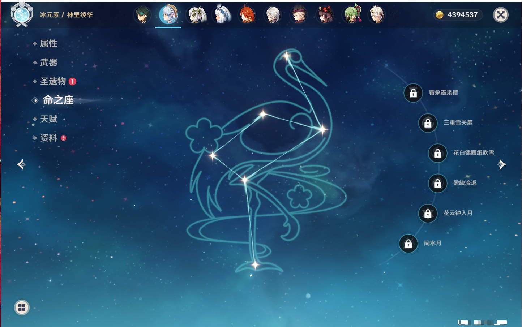
Task: Open the grid menu icon at bottom left
Action: click(x=22, y=307)
